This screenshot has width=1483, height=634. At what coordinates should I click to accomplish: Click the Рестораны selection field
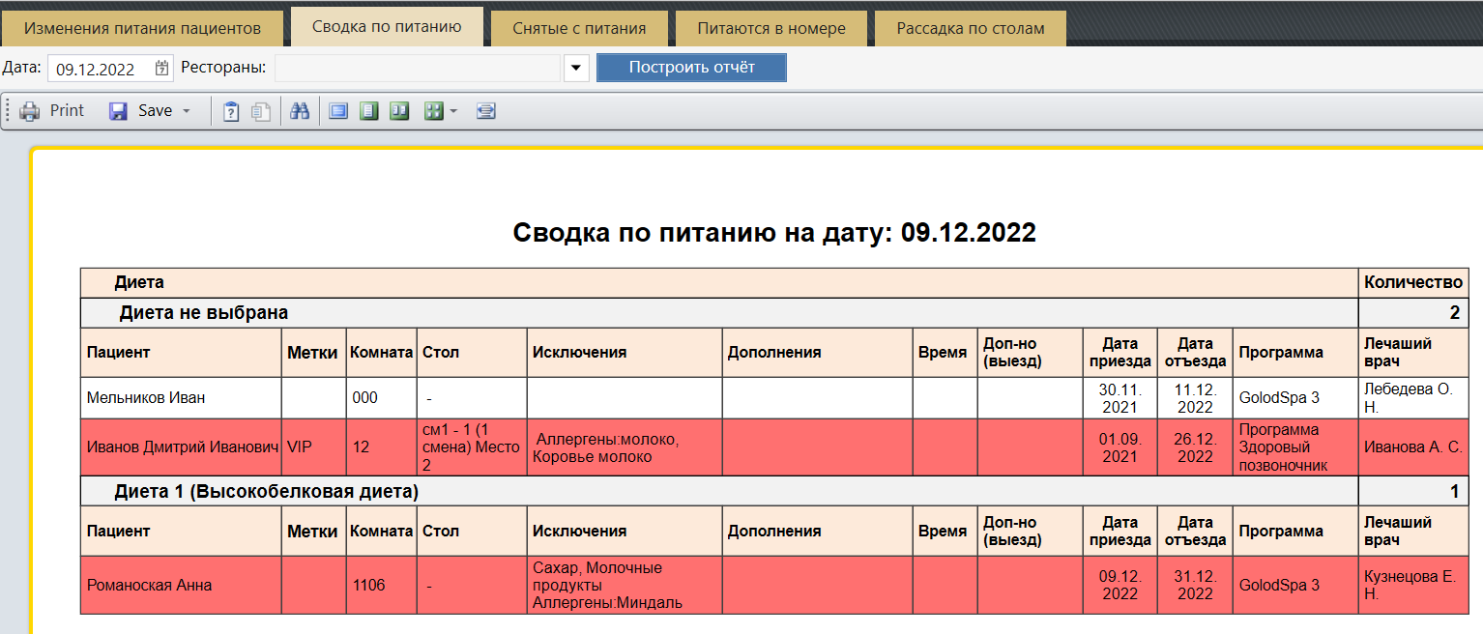(x=417, y=69)
